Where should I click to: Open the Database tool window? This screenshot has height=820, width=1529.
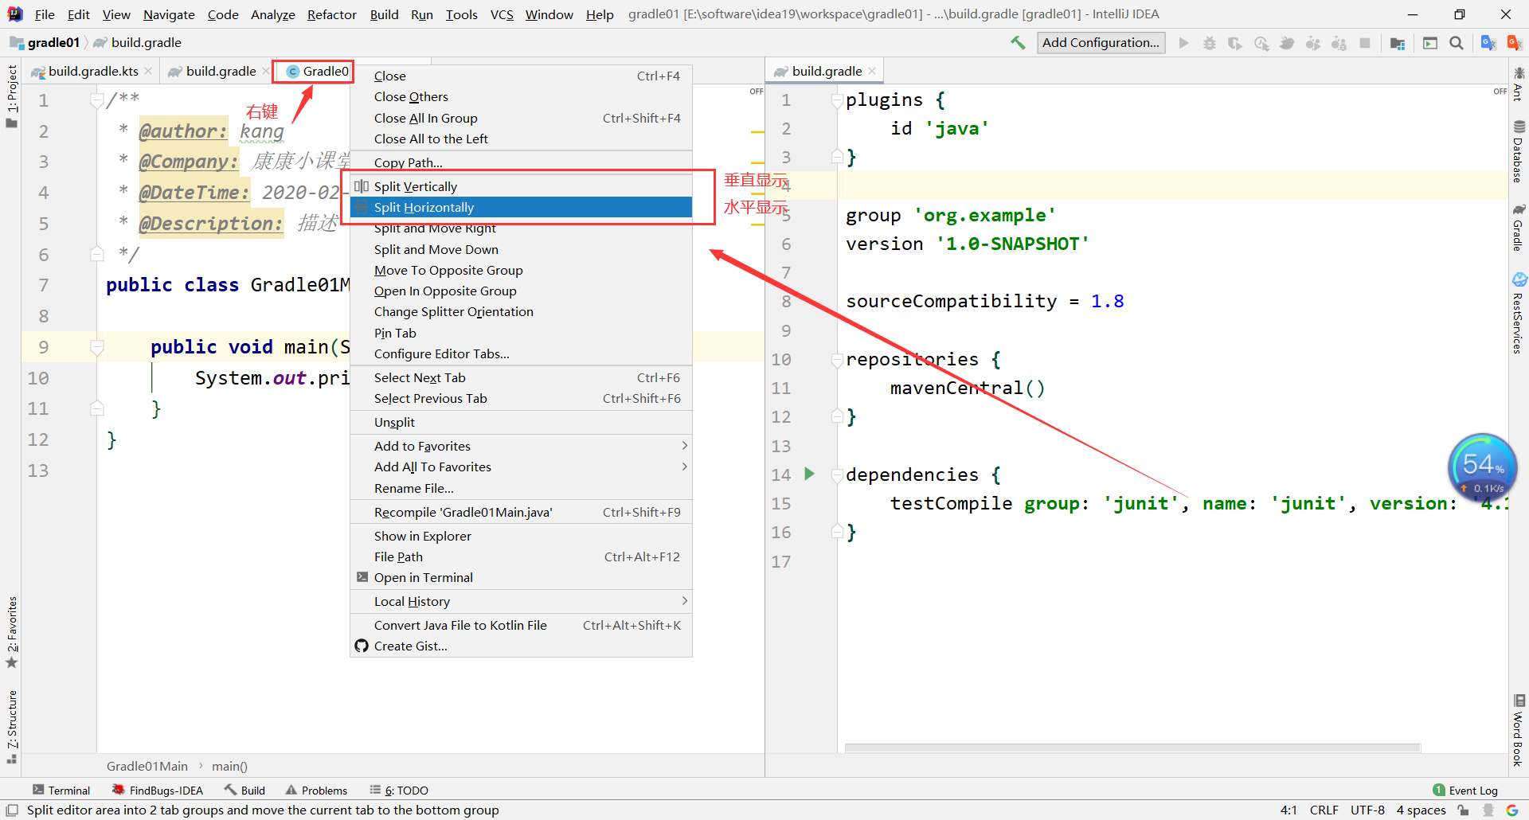point(1519,151)
